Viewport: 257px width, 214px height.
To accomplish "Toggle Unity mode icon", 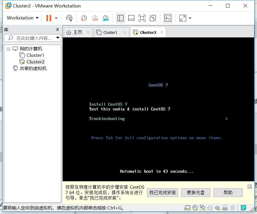I will point(153,18).
